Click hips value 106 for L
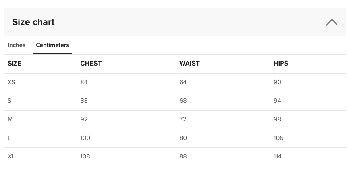Image resolution: width=351 pixels, height=181 pixels. point(278,138)
